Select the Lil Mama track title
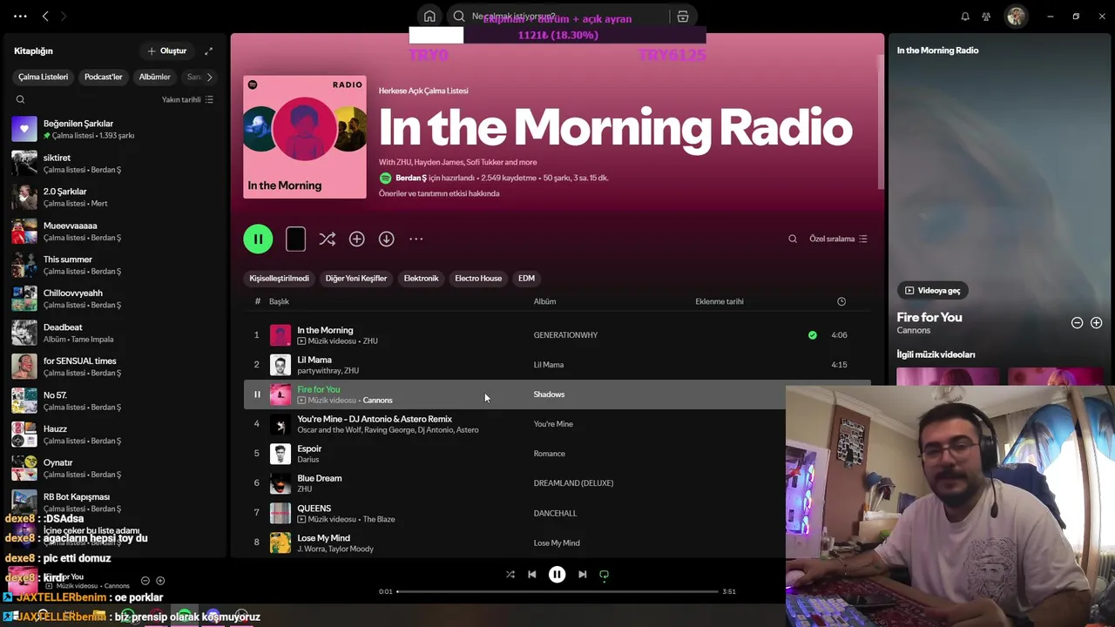This screenshot has width=1115, height=627. pyautogui.click(x=314, y=360)
